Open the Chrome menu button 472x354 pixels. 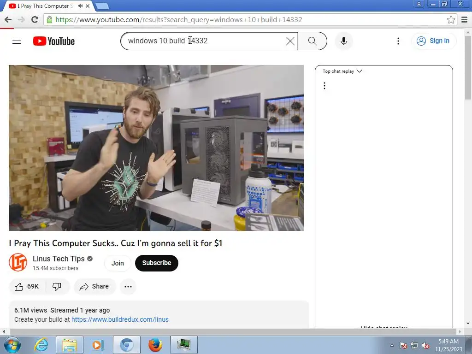[465, 19]
